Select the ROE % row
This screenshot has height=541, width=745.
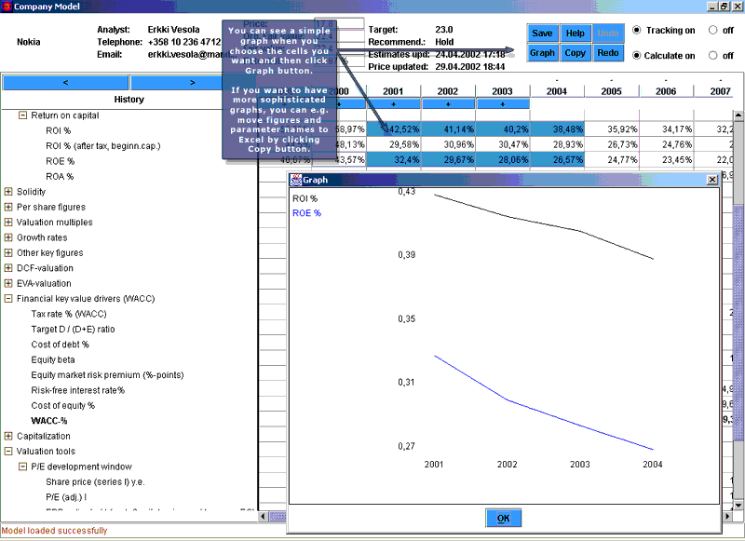pyautogui.click(x=60, y=161)
